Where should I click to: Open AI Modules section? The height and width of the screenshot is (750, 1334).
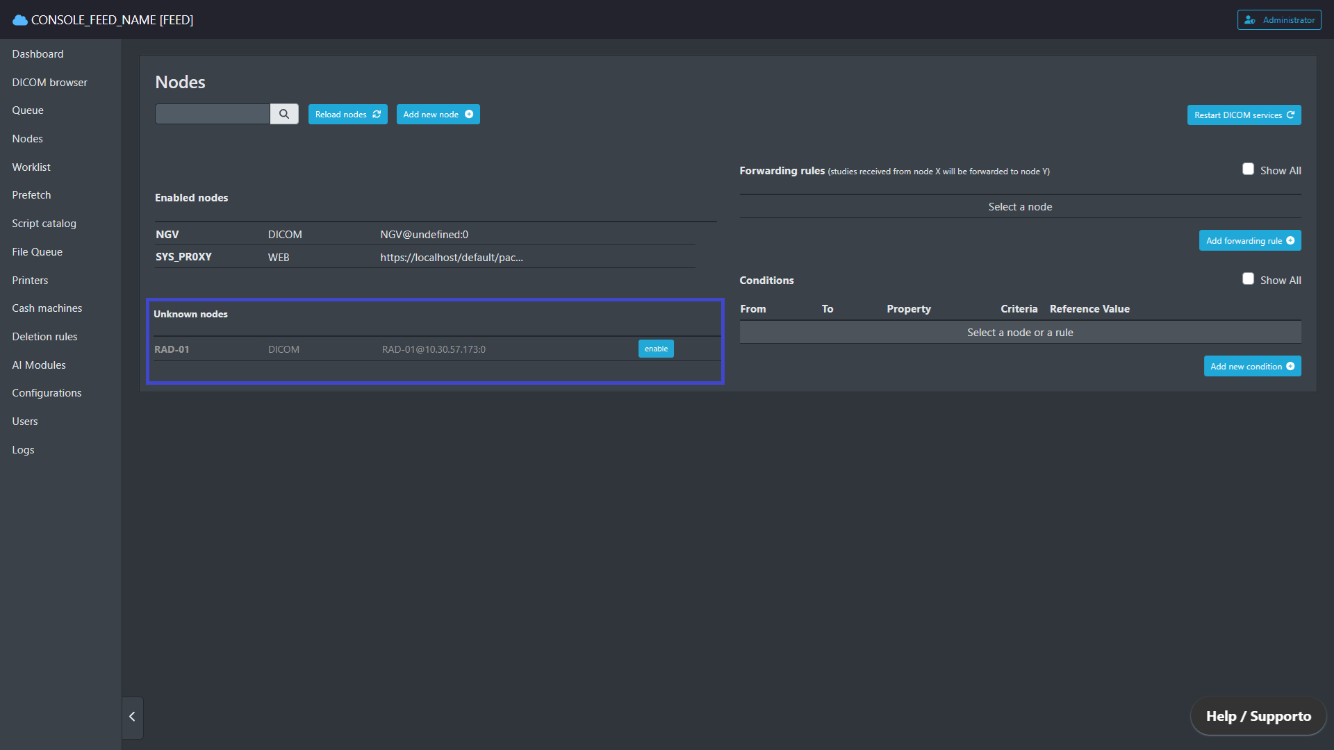click(x=39, y=365)
